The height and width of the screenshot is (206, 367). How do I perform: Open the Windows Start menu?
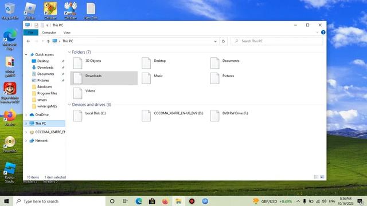6,201
